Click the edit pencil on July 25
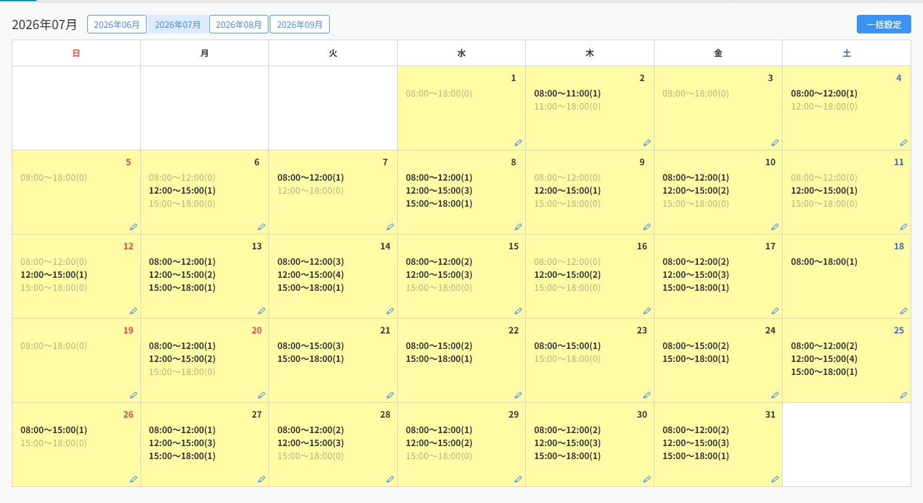The height and width of the screenshot is (503, 923). click(904, 395)
